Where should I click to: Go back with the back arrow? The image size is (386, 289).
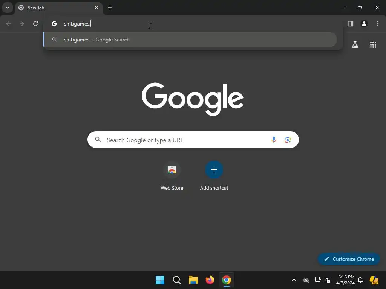tap(8, 24)
